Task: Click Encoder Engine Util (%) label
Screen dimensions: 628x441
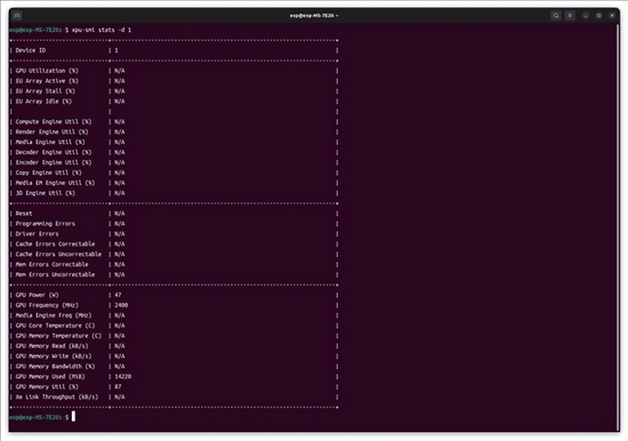Action: (53, 163)
